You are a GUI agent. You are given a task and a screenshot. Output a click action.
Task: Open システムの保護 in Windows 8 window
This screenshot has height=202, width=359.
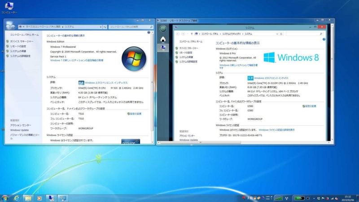coord(186,57)
